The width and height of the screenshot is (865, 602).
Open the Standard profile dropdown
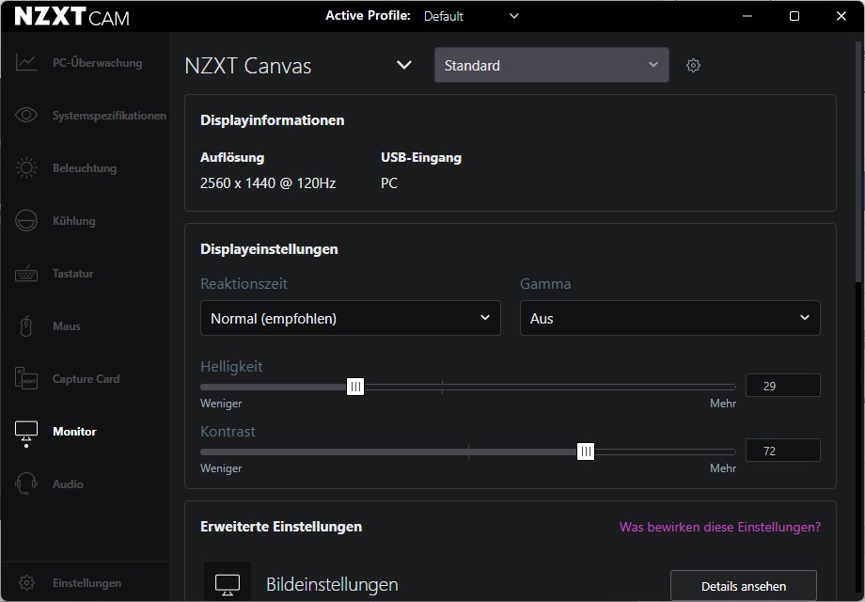pyautogui.click(x=551, y=65)
